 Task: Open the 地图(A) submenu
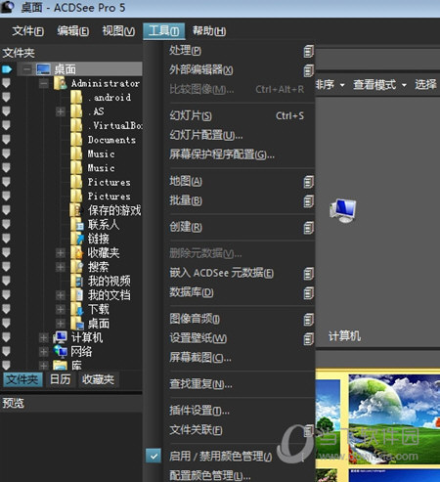coord(239,181)
